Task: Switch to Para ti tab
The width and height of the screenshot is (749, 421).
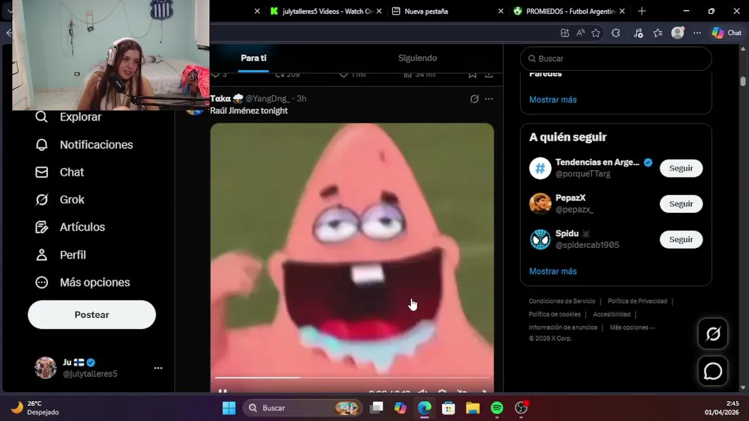Action: tap(253, 58)
